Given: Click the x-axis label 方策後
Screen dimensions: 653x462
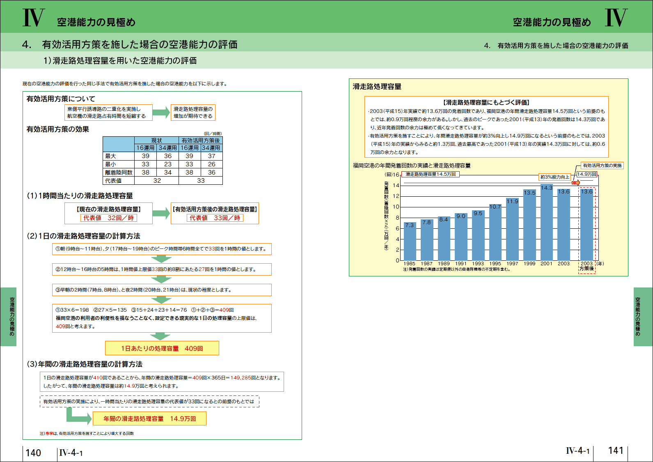Looking at the screenshot, I should 587,269.
